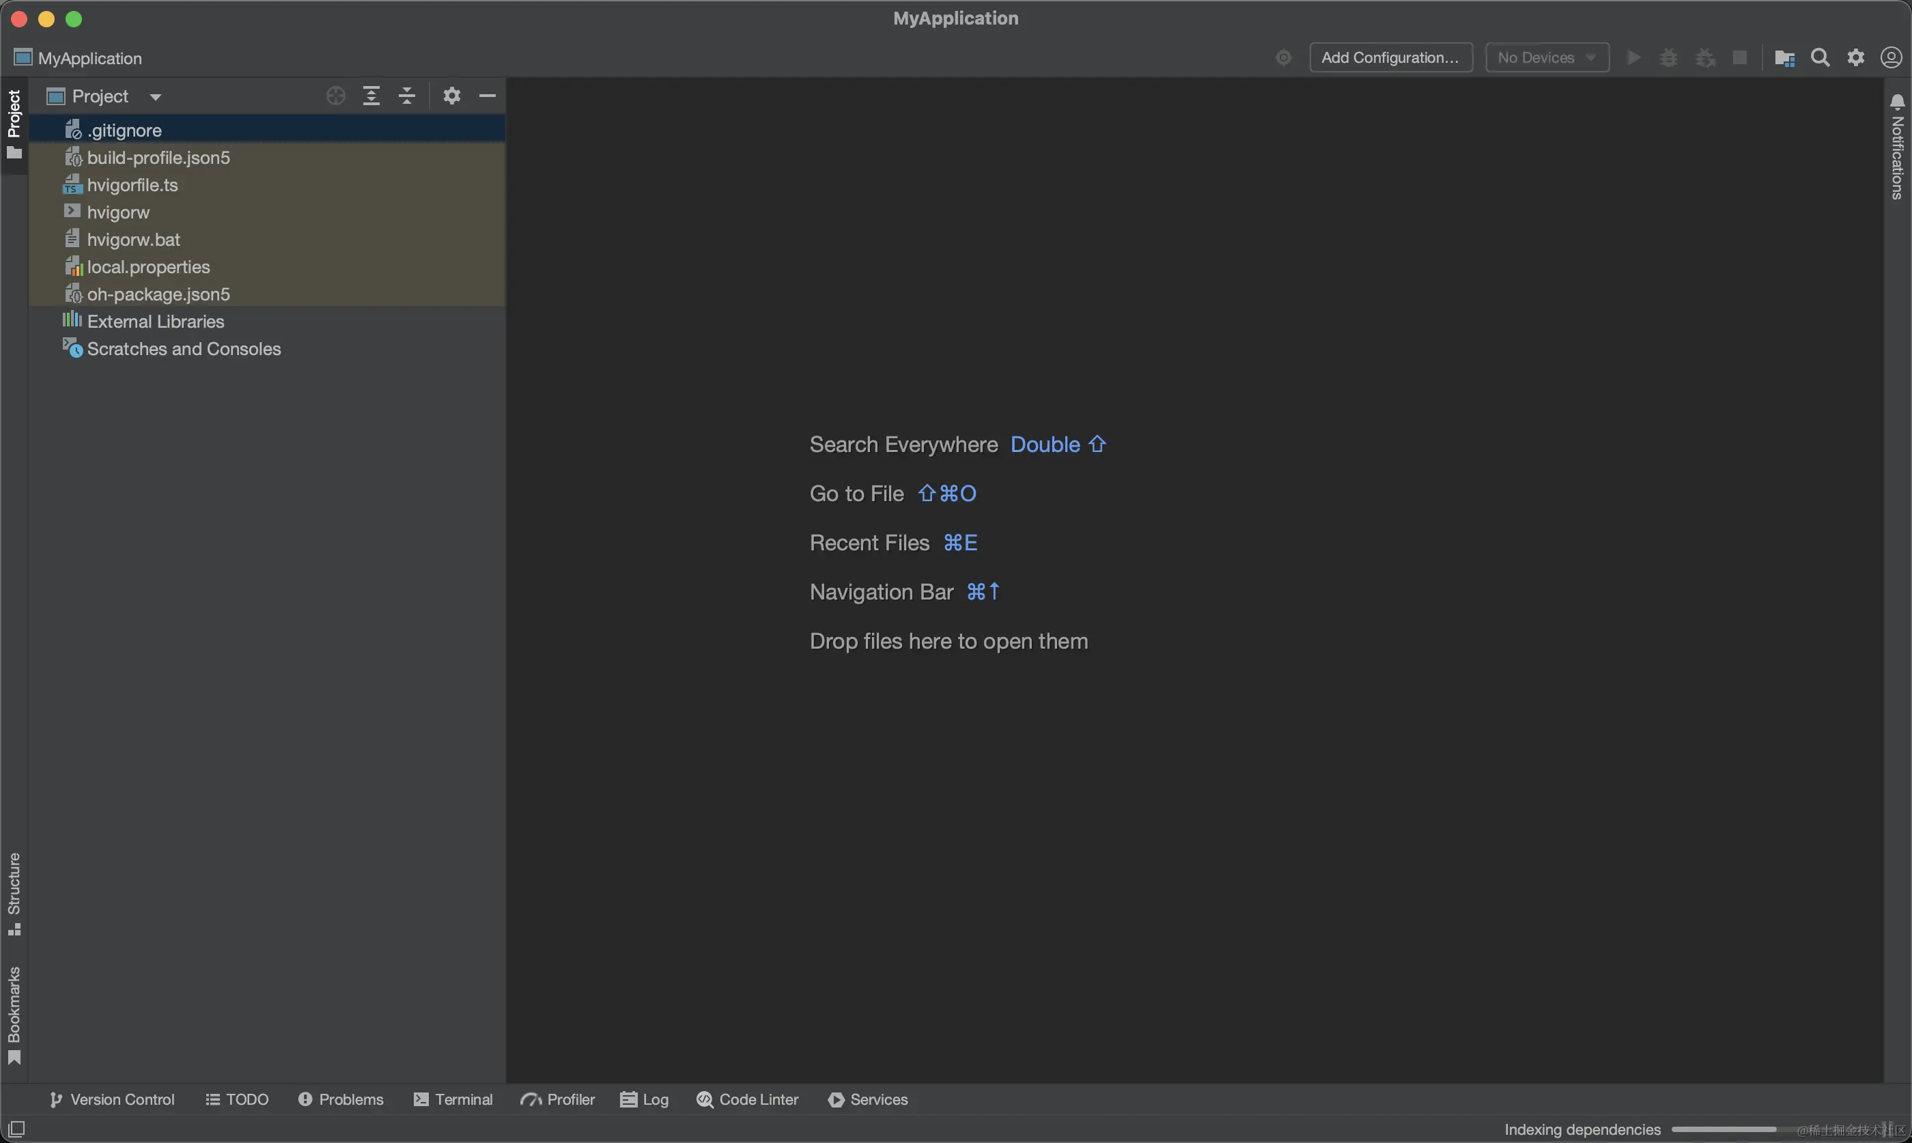Open Notifications side tab

click(1896, 146)
